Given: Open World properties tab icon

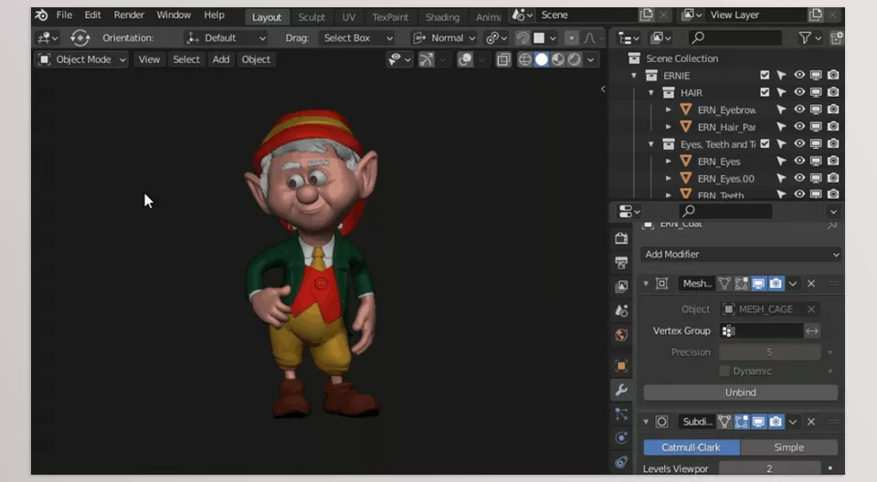Looking at the screenshot, I should point(621,335).
